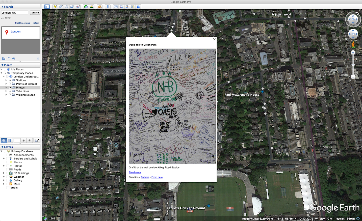This screenshot has width=362, height=221.
Task: Collapse the Search panel header
Action: tap(20, 7)
